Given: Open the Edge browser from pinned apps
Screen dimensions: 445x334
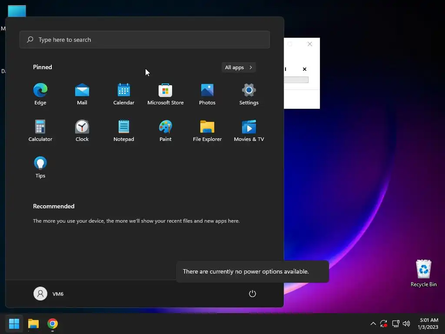Looking at the screenshot, I should click(x=40, y=94).
